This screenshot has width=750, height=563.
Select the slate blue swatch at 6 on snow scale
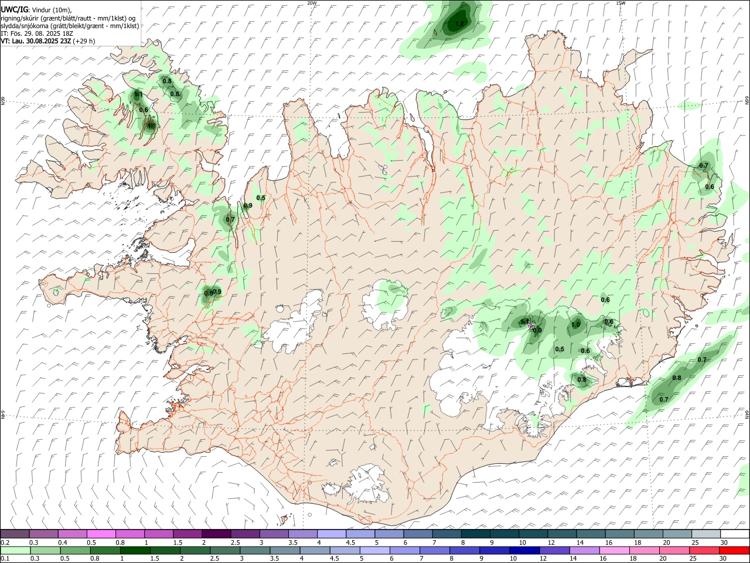click(x=417, y=534)
